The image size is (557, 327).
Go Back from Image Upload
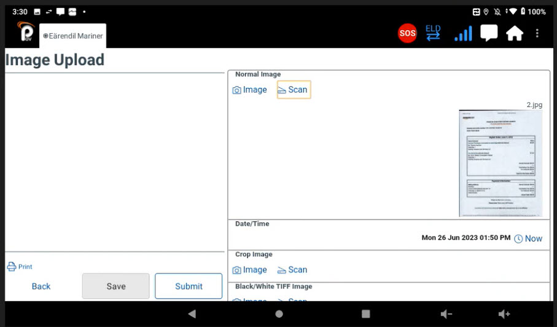(41, 286)
